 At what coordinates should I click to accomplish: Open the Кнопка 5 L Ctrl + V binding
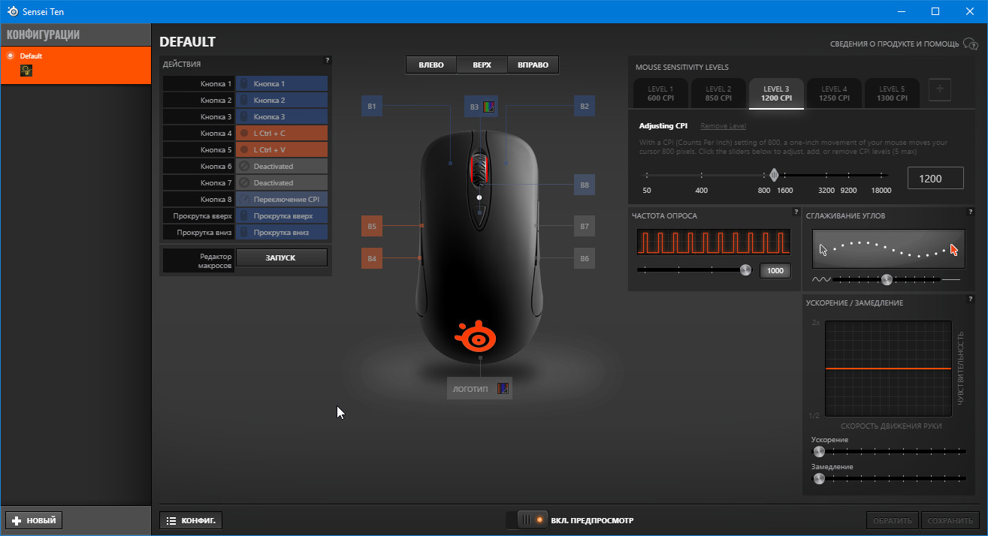pyautogui.click(x=282, y=150)
